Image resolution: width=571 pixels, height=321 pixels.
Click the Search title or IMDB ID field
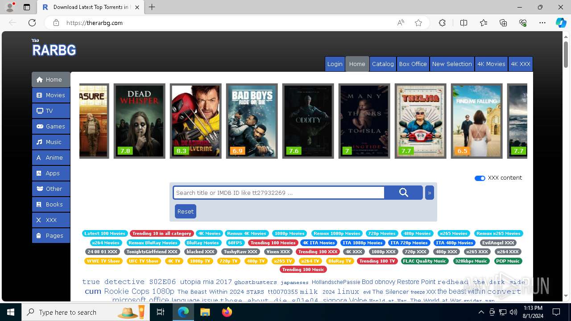click(x=279, y=193)
